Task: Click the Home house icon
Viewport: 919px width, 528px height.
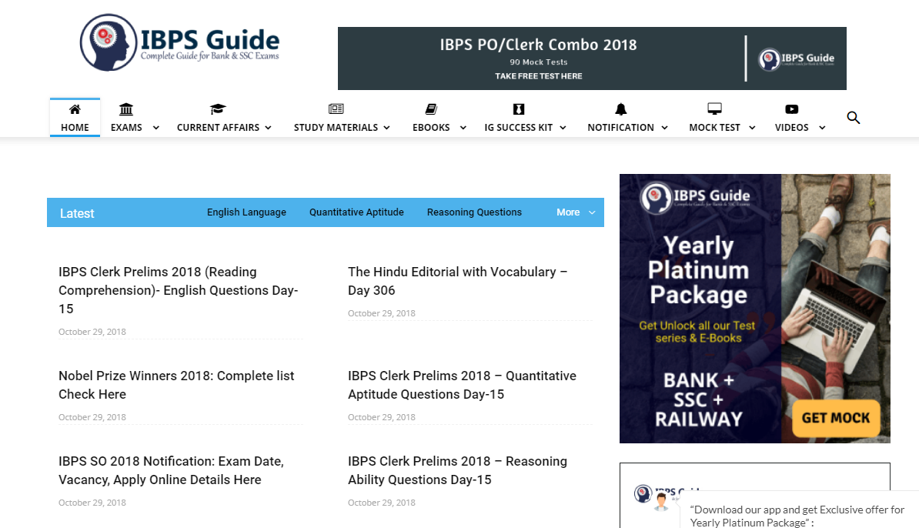Action: [x=75, y=109]
